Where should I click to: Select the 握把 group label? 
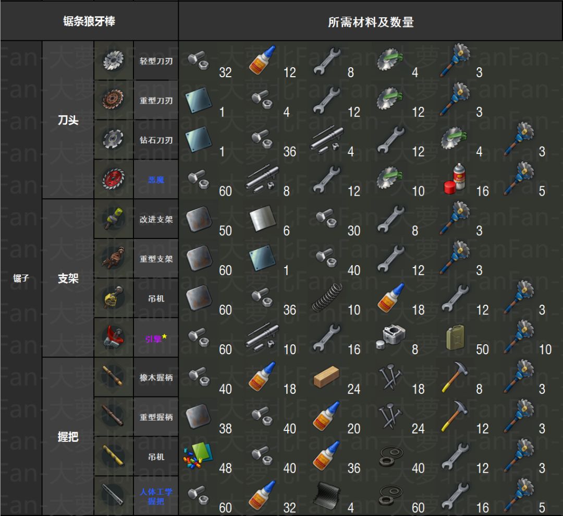[68, 437]
